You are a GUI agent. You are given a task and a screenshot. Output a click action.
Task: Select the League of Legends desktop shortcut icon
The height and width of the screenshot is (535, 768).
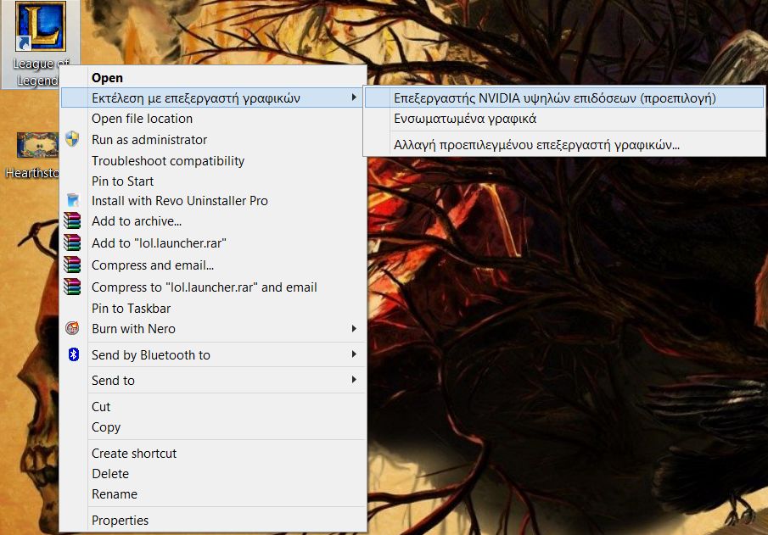point(41,26)
